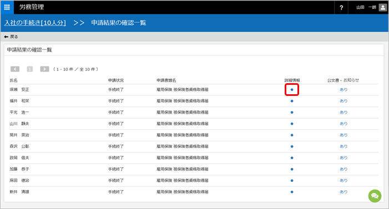
Task: Click the 詳細情報 column header
Action: 292,80
